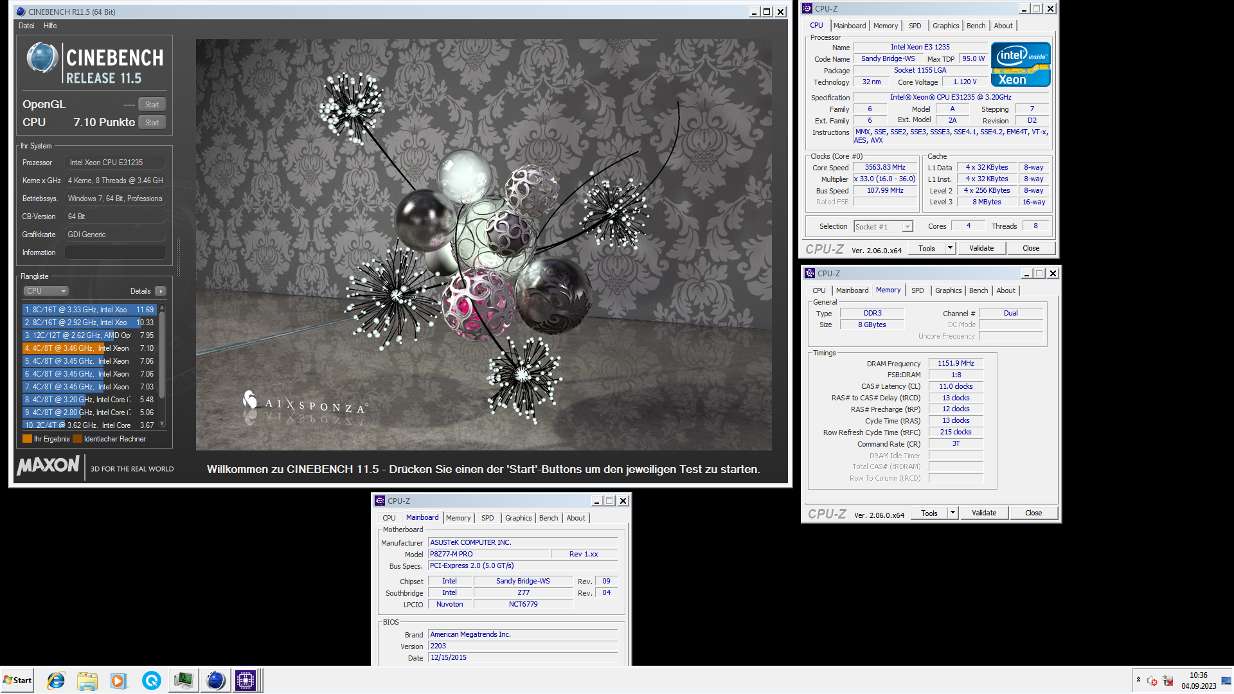Click processor name Intel Xeon E3 1235

pyautogui.click(x=920, y=47)
